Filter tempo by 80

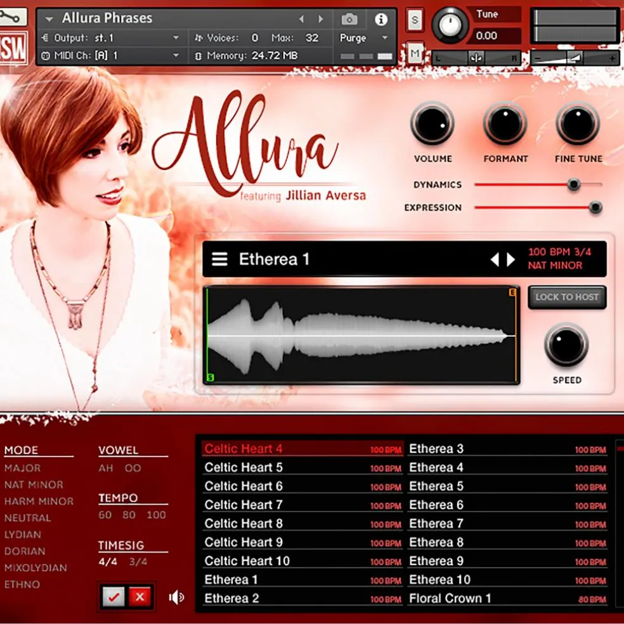pos(129,515)
